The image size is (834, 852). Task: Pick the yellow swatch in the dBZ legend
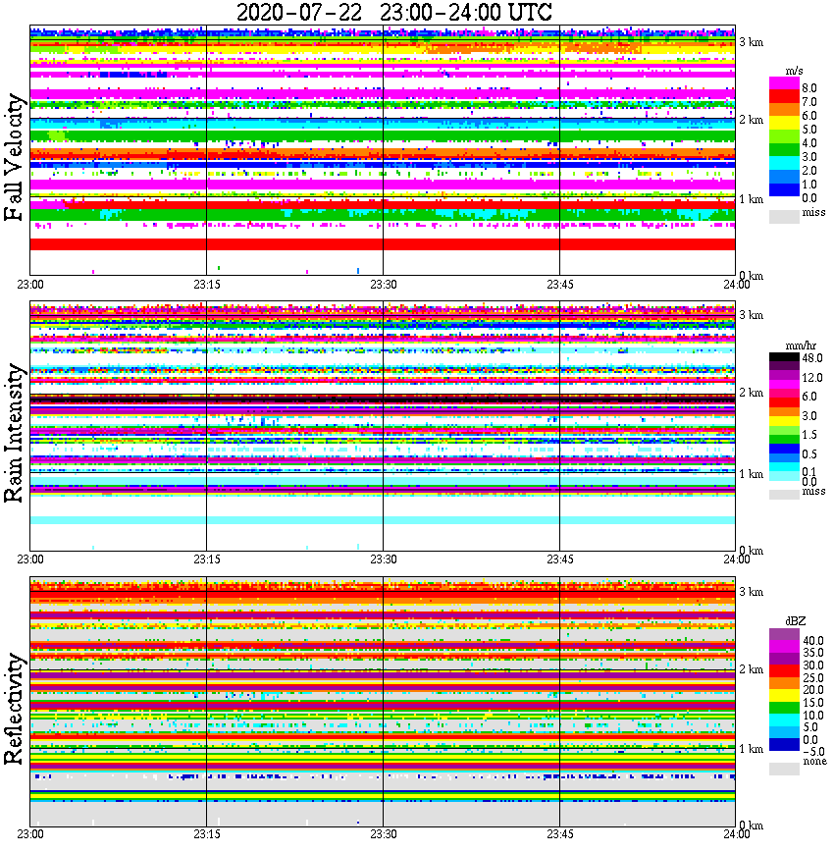click(x=784, y=695)
